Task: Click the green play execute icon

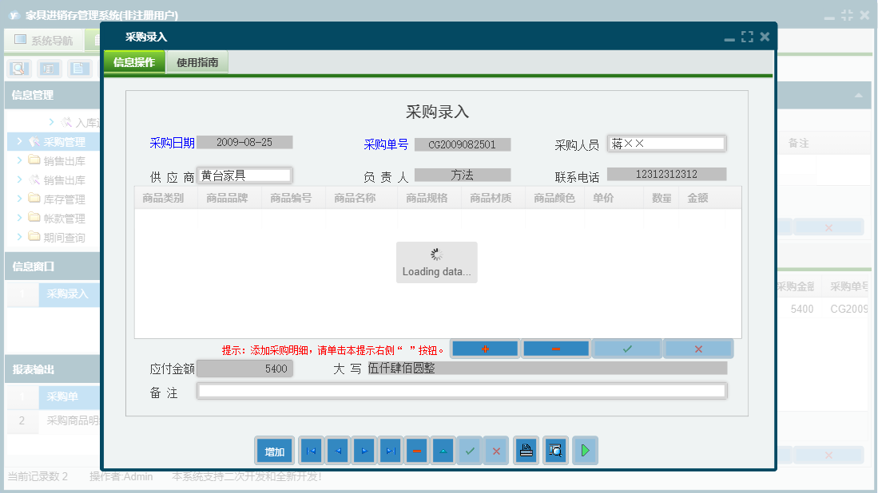Action: tap(585, 451)
